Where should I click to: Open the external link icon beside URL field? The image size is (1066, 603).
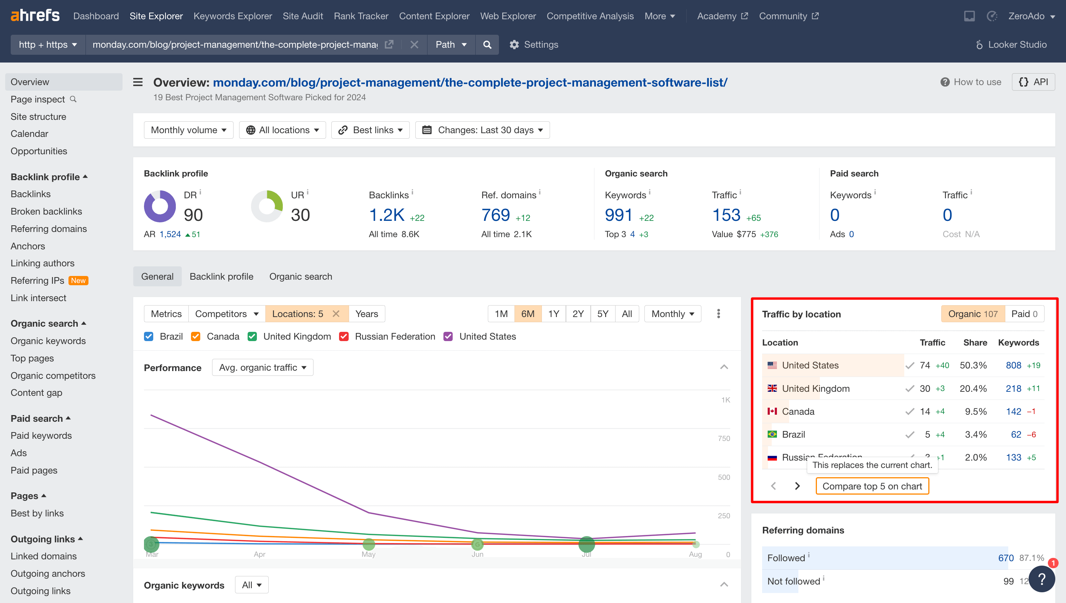click(x=389, y=44)
